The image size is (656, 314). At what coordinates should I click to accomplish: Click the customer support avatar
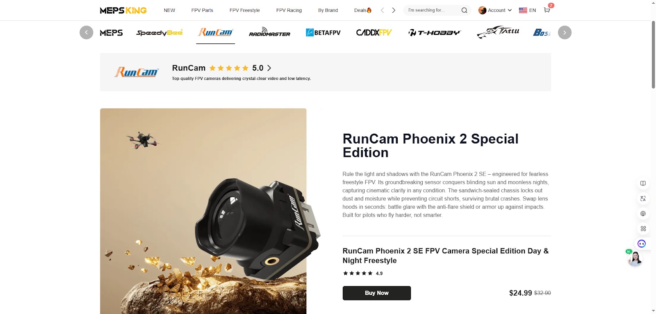[635, 258]
